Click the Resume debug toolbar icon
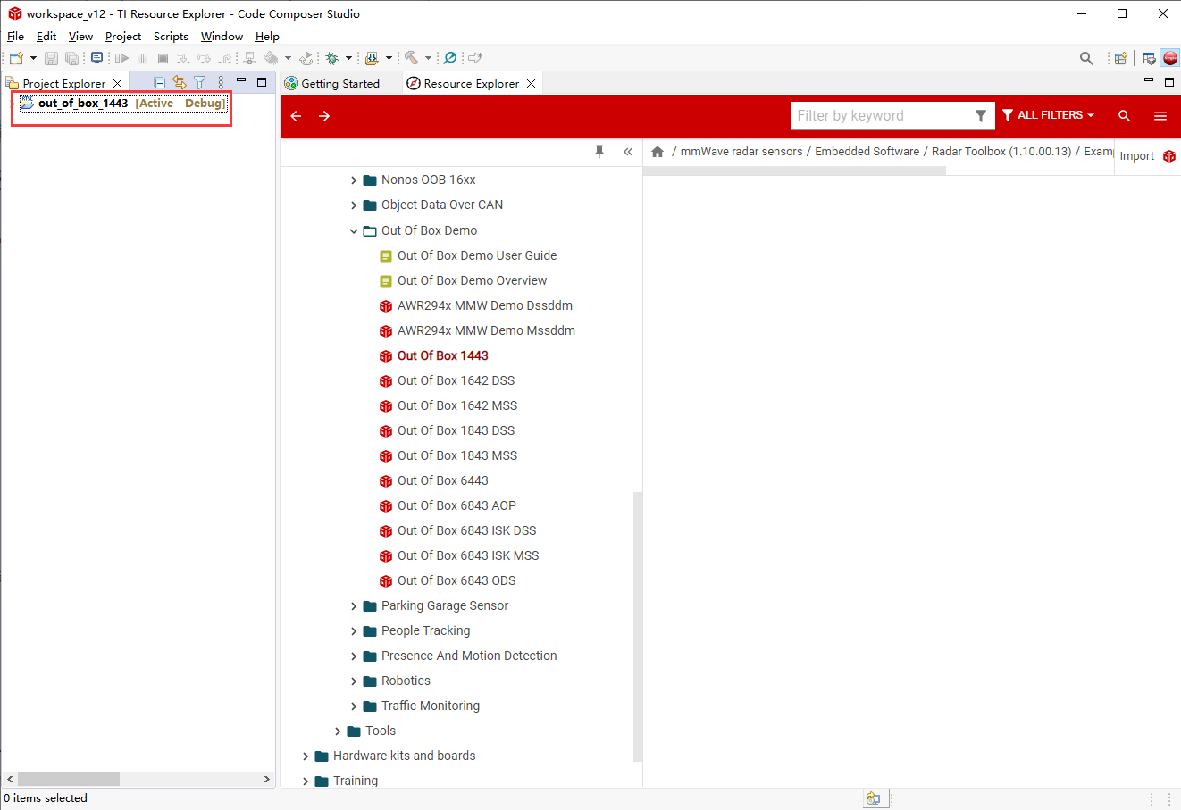The width and height of the screenshot is (1181, 810). [x=122, y=58]
